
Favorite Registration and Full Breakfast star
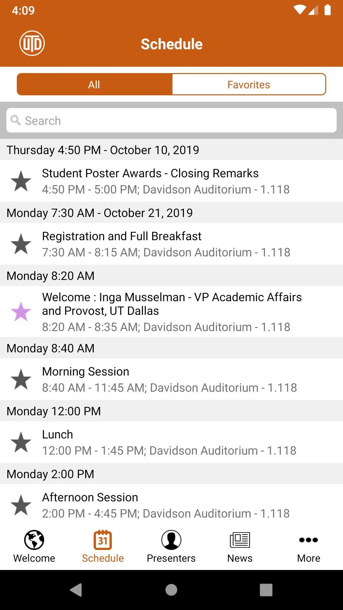click(21, 244)
